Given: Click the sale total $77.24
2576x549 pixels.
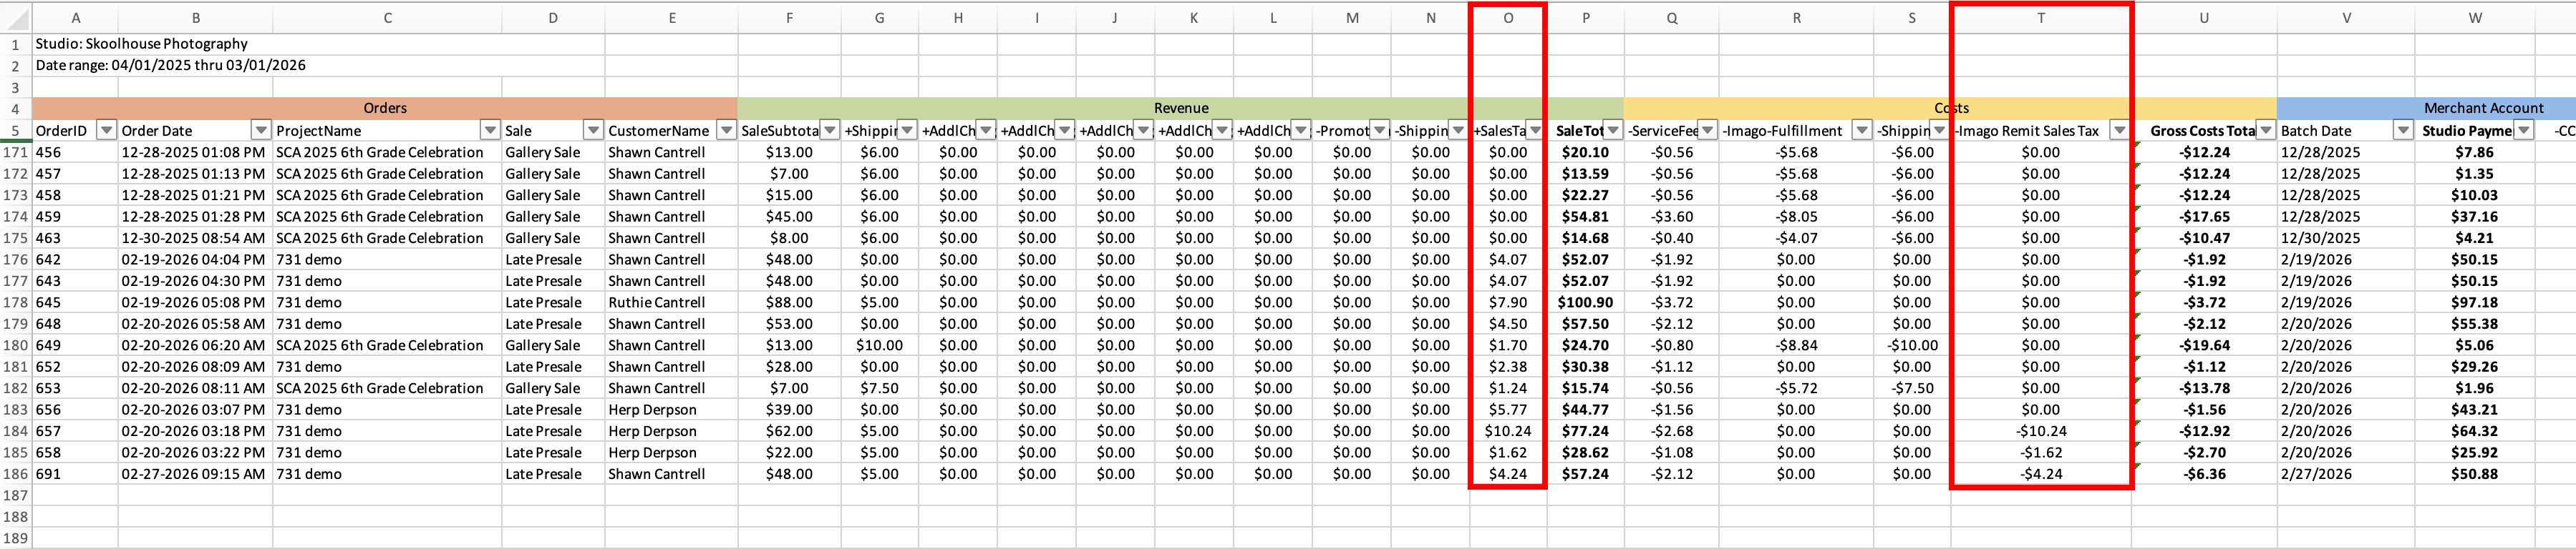Looking at the screenshot, I should tap(1585, 431).
